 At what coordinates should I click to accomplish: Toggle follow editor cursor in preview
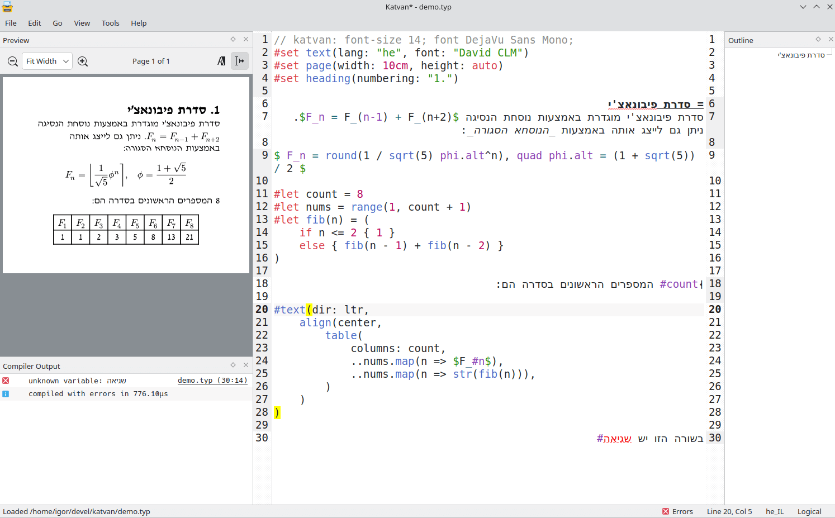click(x=240, y=61)
